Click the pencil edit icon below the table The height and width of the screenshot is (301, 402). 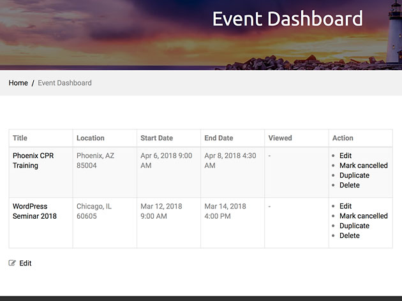click(12, 263)
